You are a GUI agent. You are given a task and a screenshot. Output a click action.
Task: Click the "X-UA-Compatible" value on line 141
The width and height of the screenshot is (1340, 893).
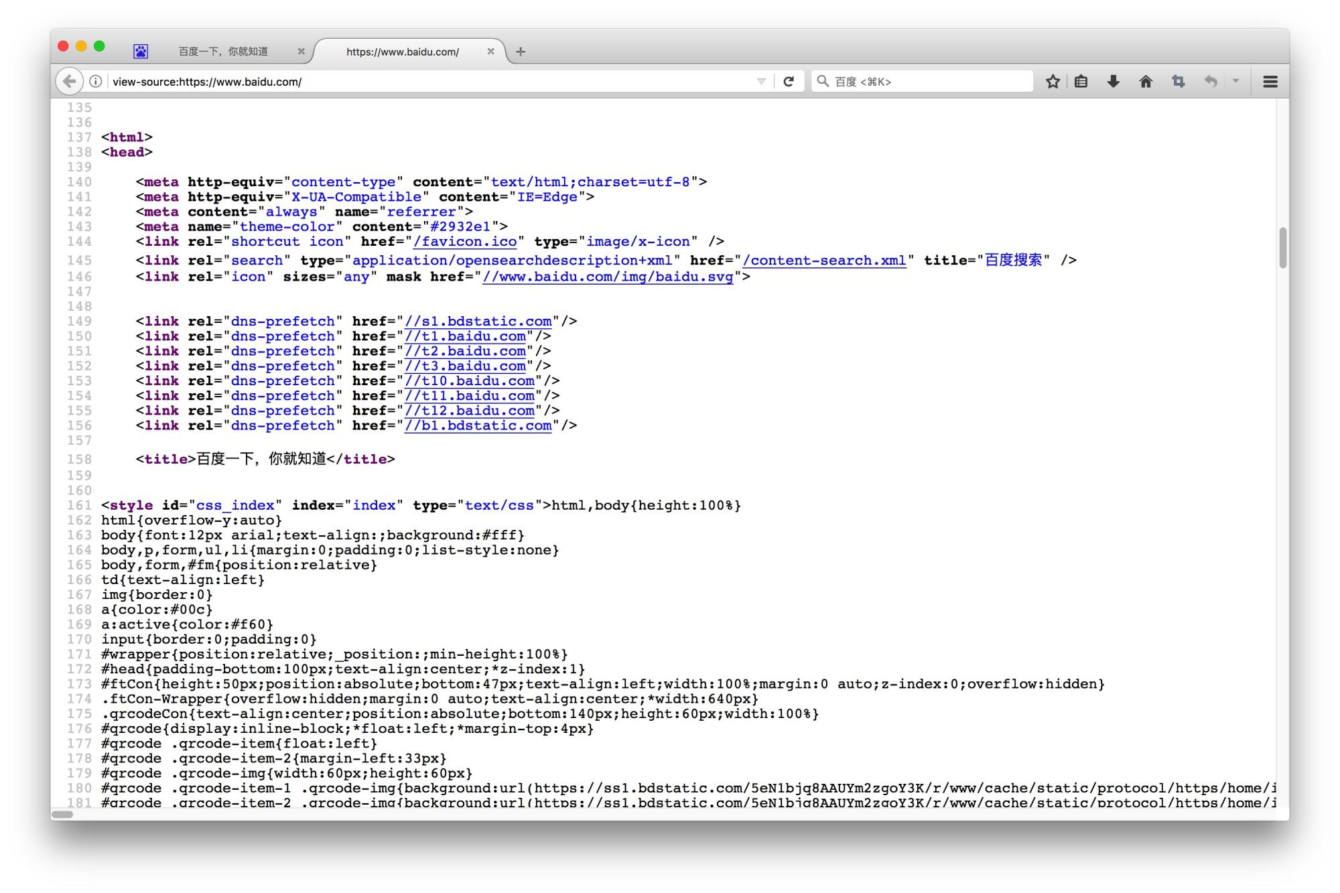[356, 197]
